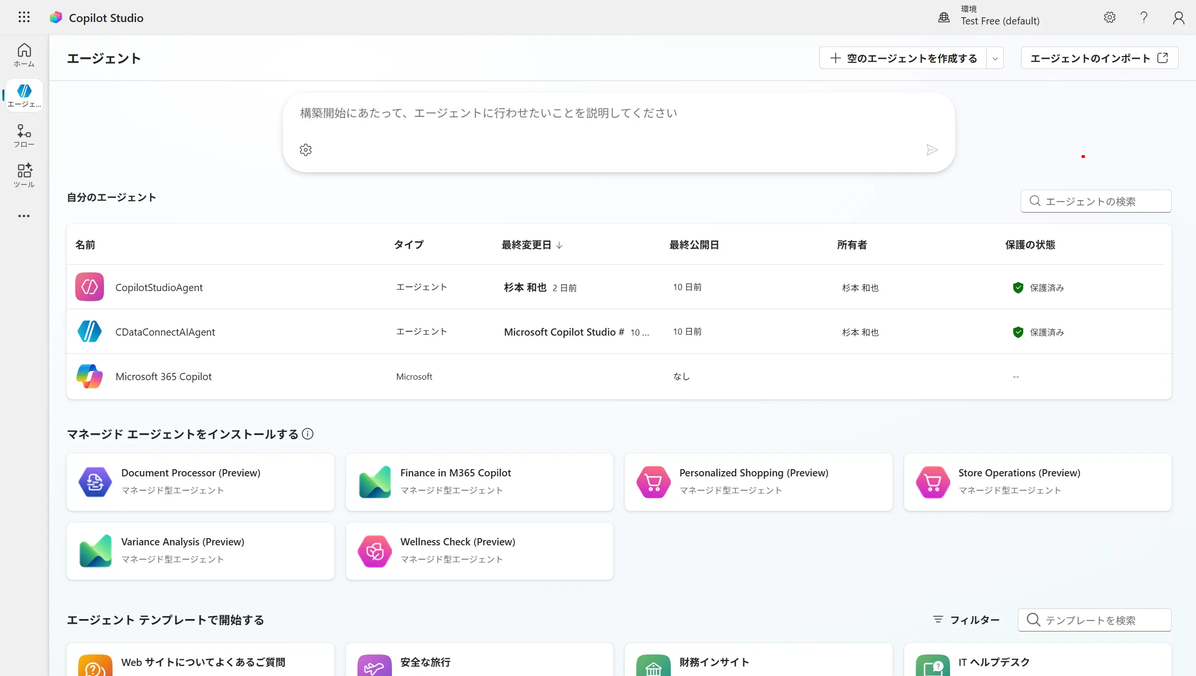Go to ホーム in the sidebar
The image size is (1196, 676).
(24, 55)
